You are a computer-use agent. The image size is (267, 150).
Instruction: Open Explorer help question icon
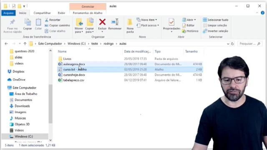263,13
